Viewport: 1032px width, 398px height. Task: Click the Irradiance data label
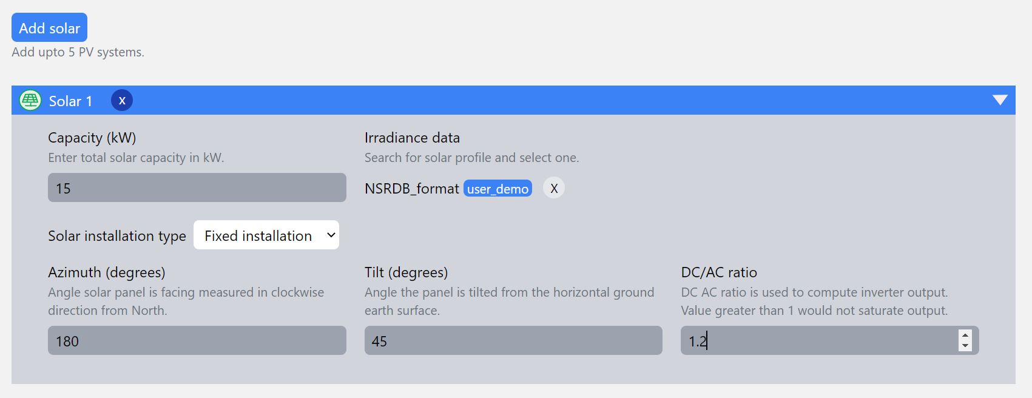[412, 138]
